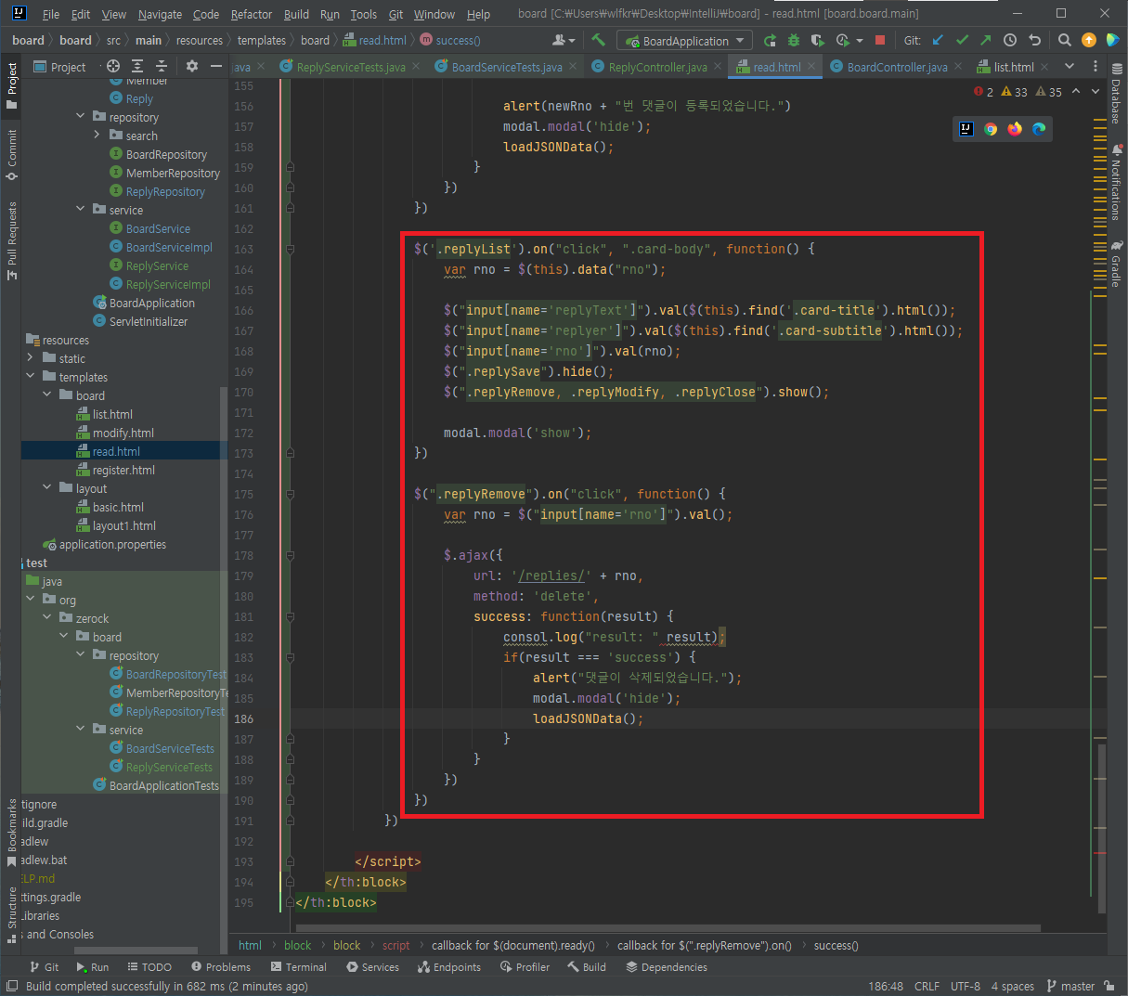Click the Git Commit checkmark icon

[x=962, y=40]
